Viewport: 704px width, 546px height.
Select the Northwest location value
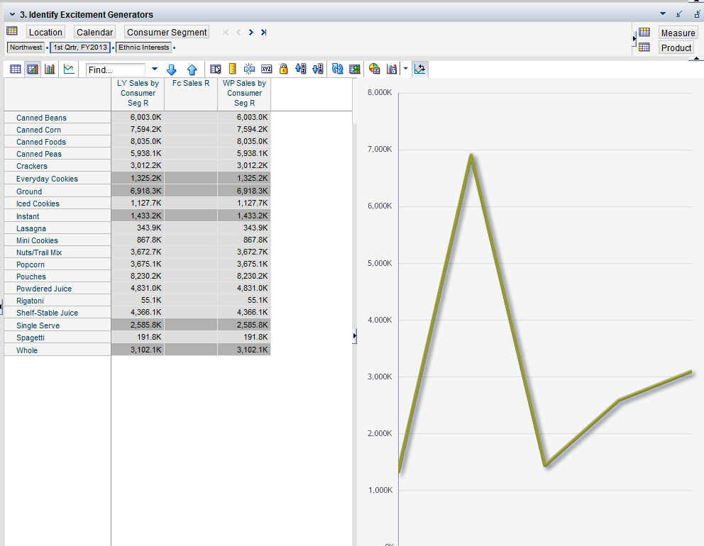point(26,47)
